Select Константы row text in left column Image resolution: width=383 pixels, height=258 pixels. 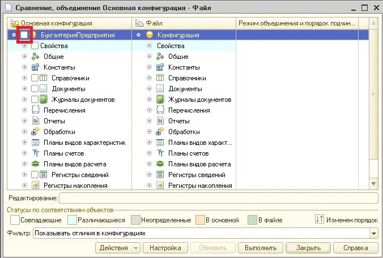click(x=59, y=67)
